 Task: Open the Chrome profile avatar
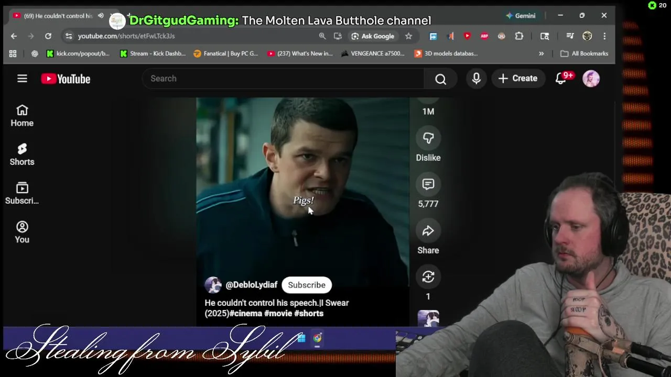coord(587,36)
